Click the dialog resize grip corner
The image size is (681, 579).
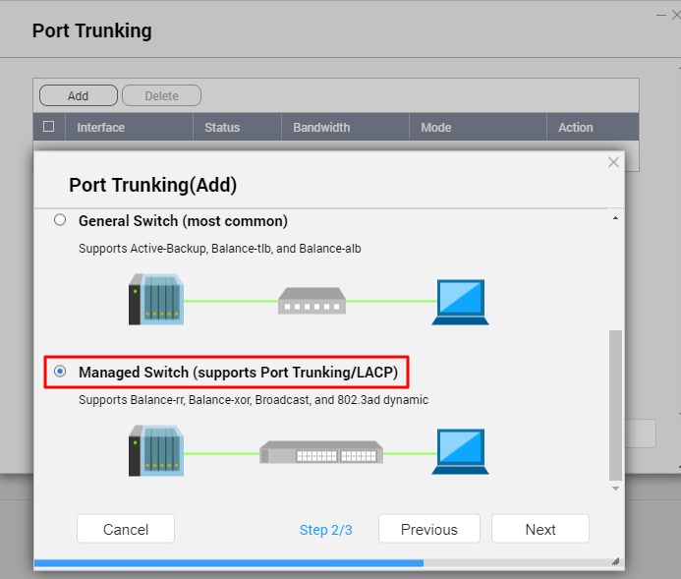point(615,562)
